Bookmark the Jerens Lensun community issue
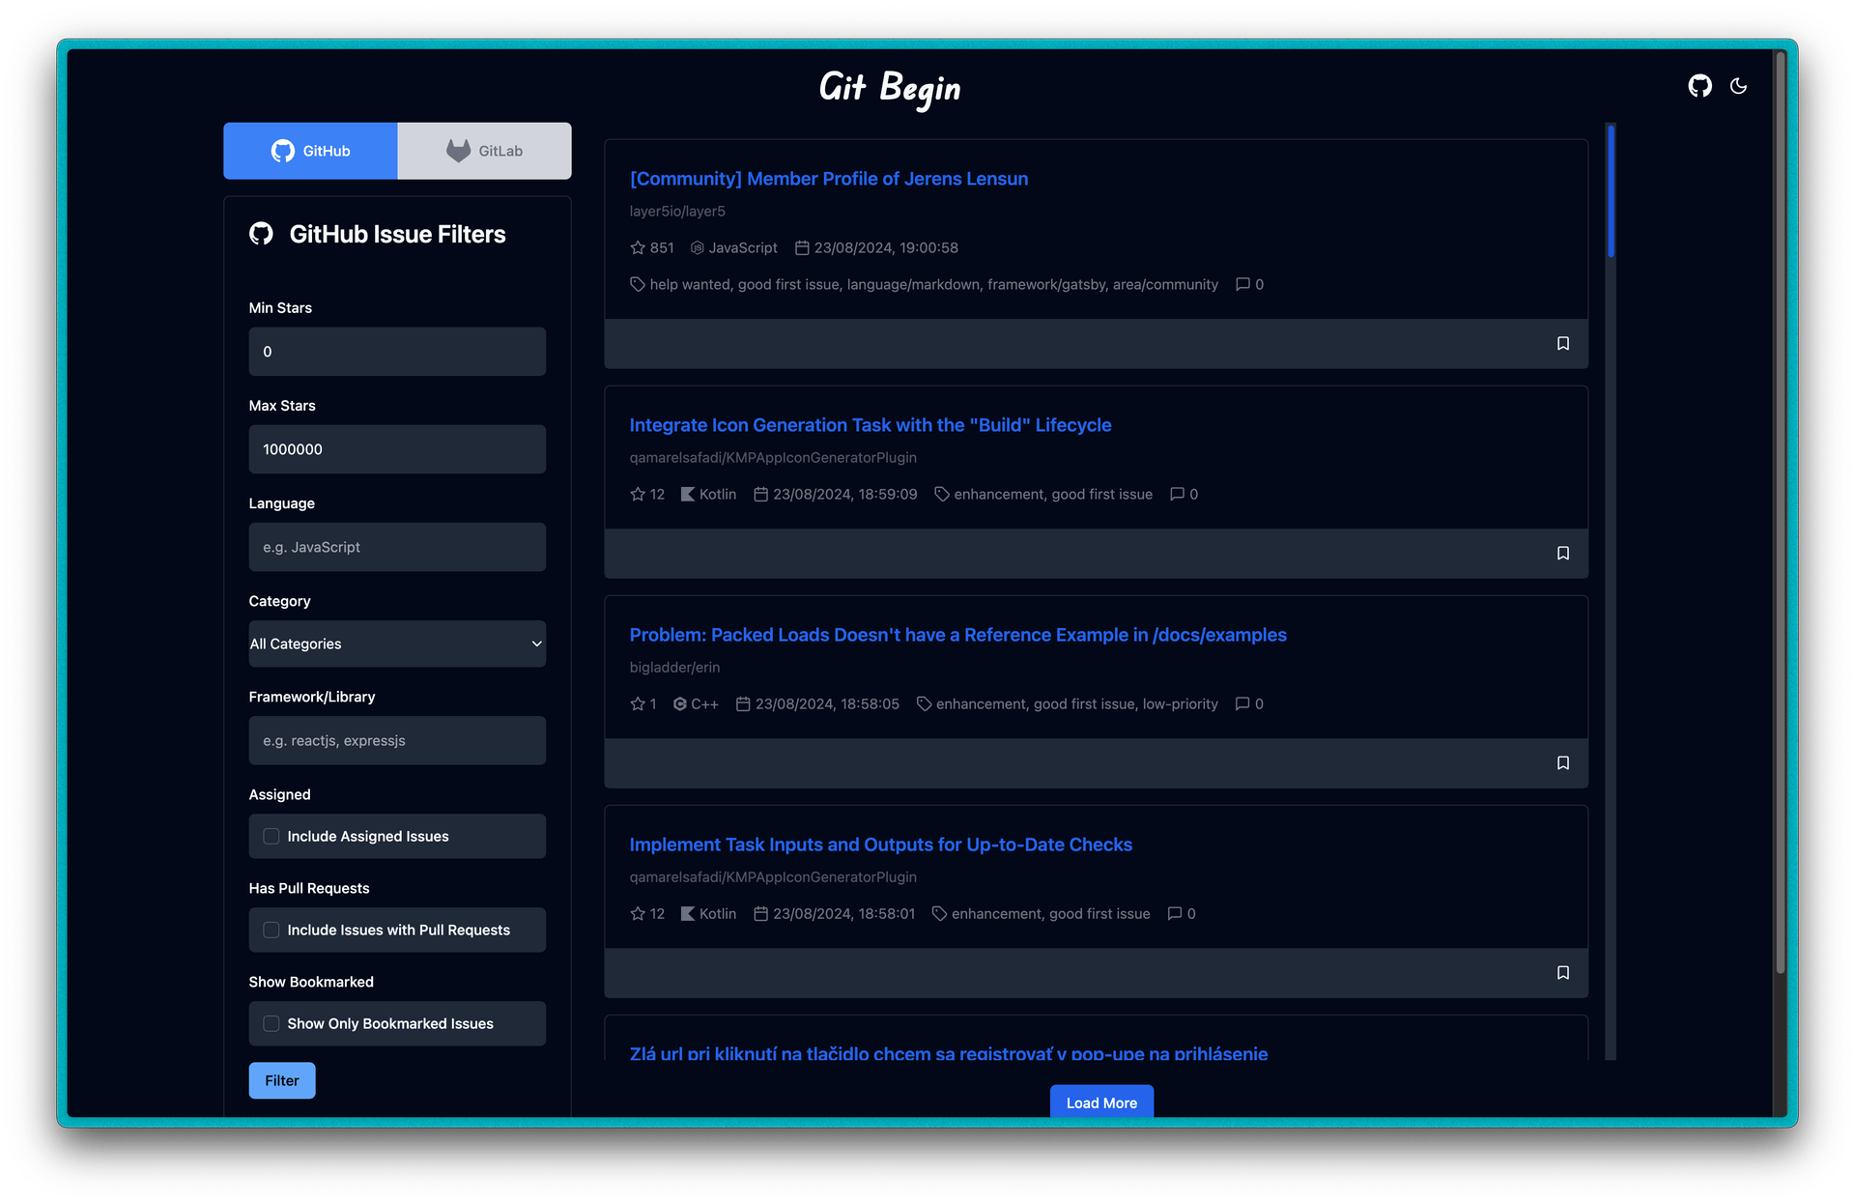 click(1562, 343)
